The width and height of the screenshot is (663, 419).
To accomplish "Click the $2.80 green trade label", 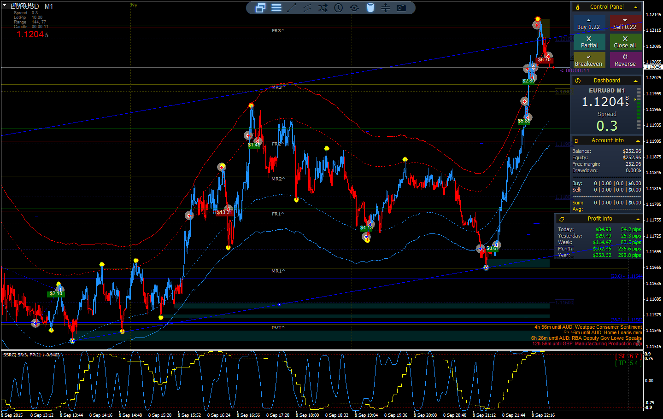I will click(x=528, y=81).
